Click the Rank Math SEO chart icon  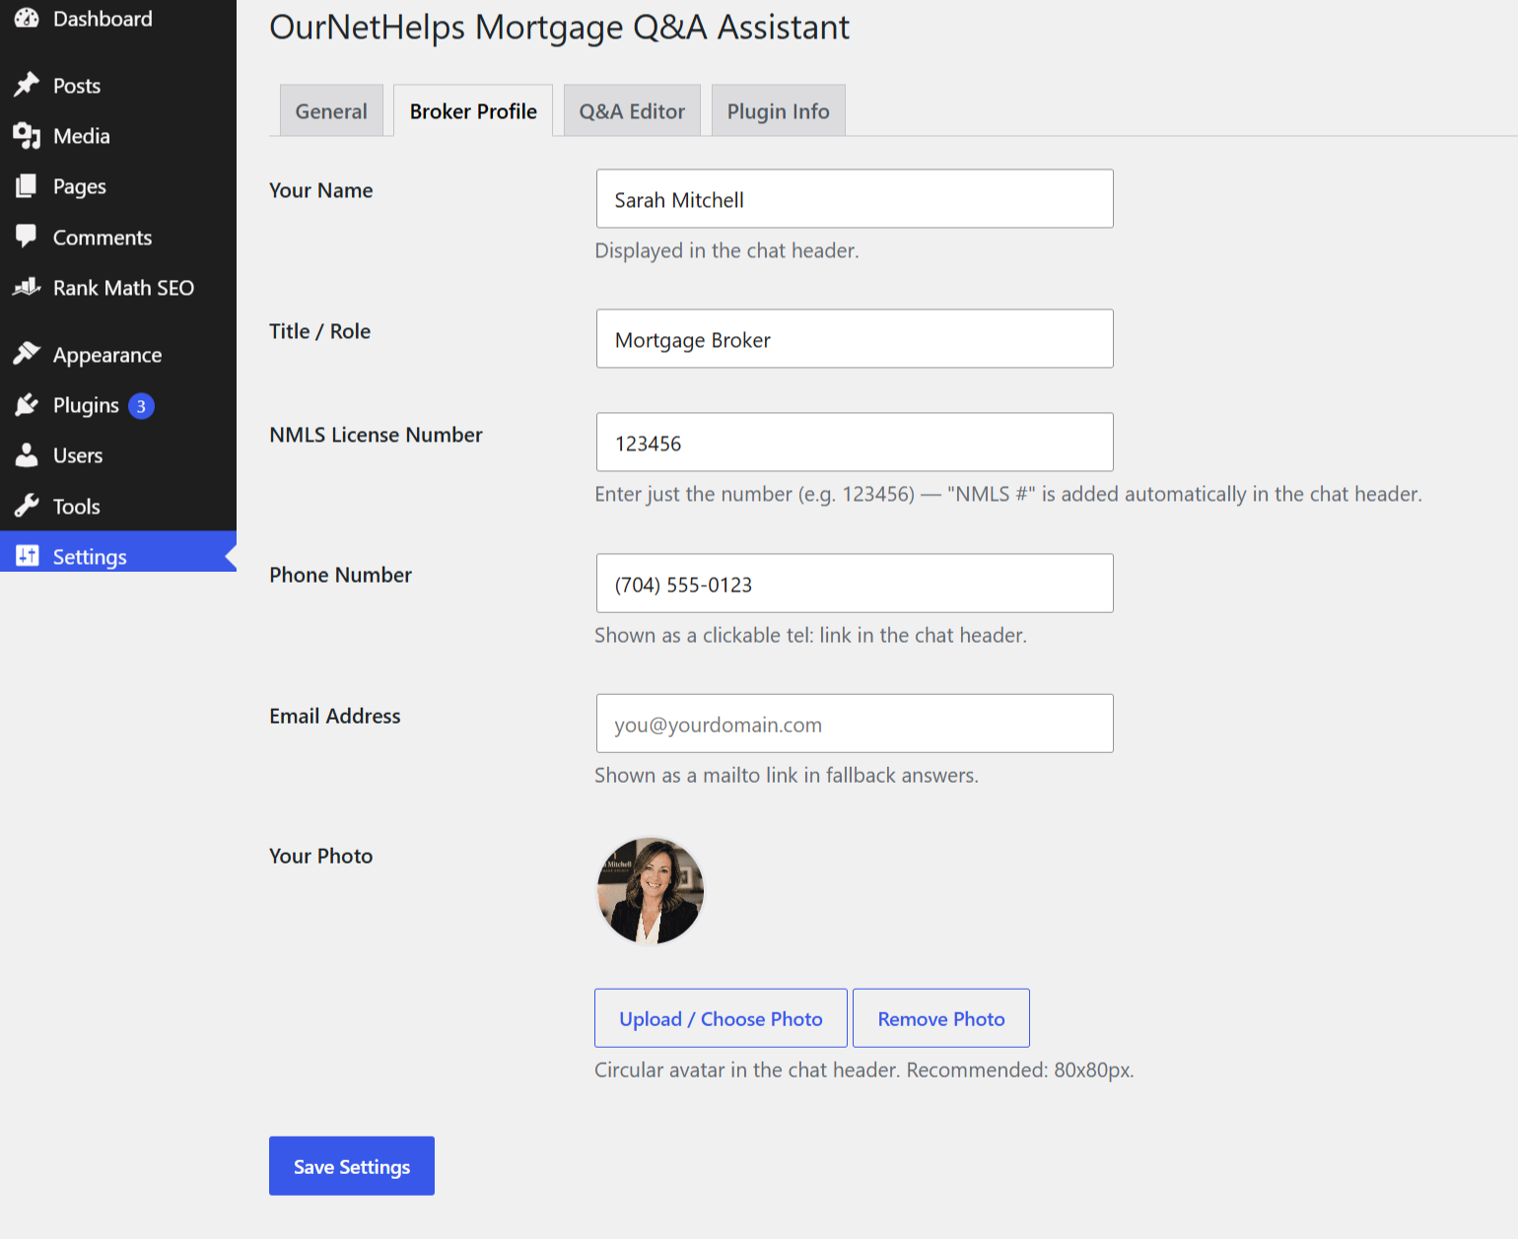tap(27, 287)
